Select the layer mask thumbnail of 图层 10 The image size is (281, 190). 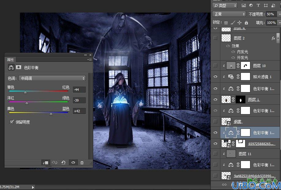245,66
